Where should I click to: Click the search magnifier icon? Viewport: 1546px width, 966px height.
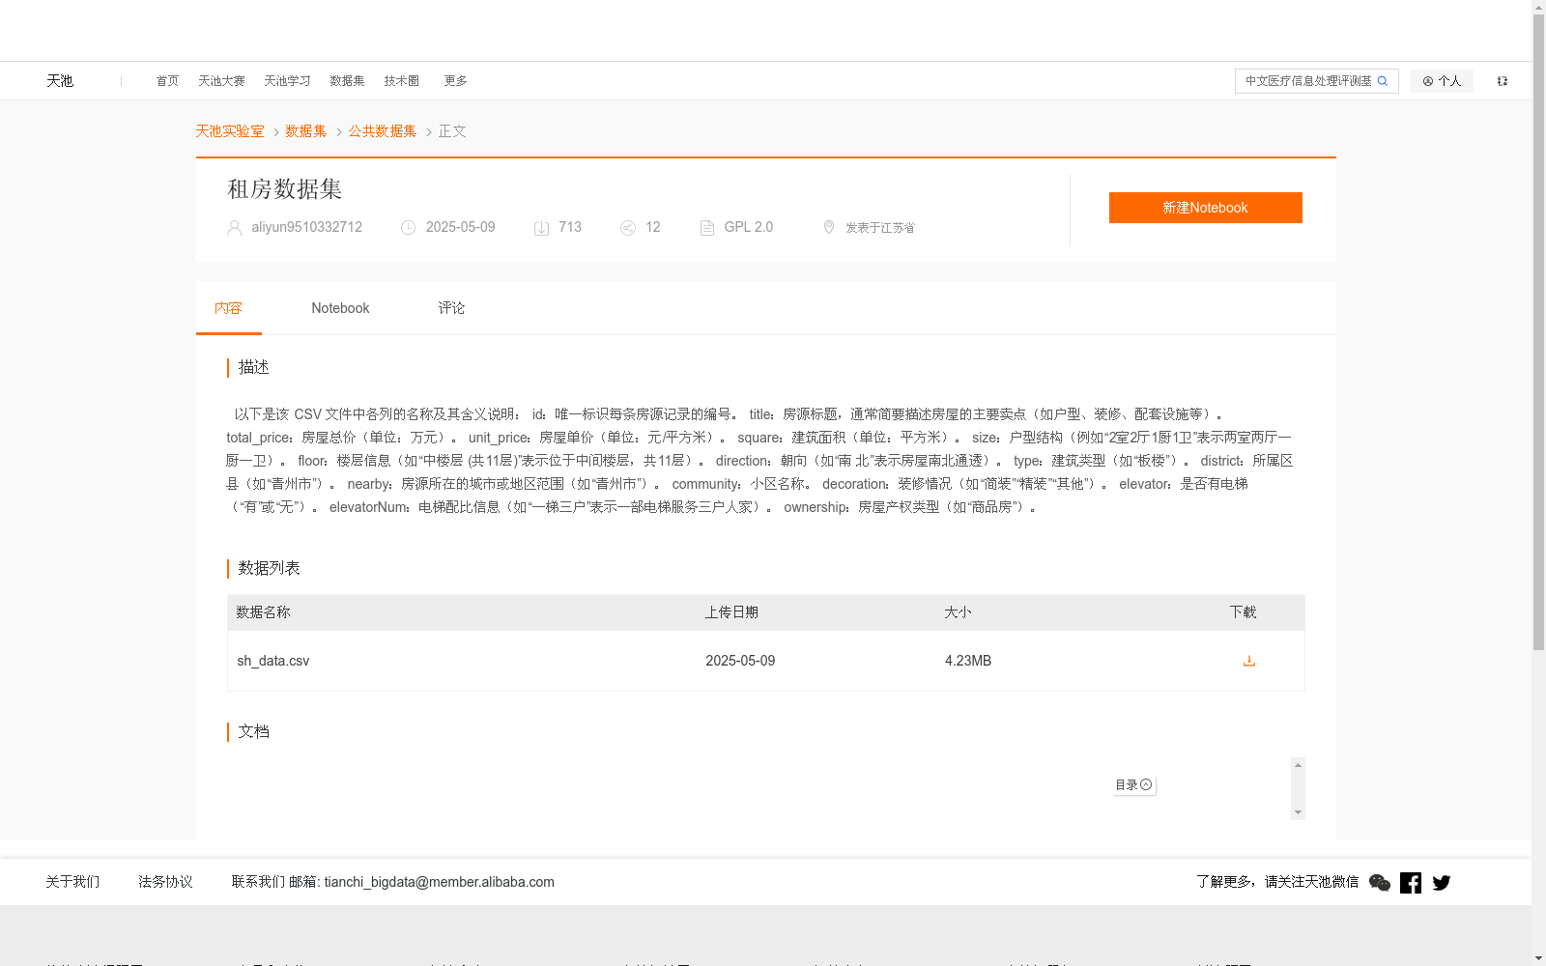click(1383, 81)
